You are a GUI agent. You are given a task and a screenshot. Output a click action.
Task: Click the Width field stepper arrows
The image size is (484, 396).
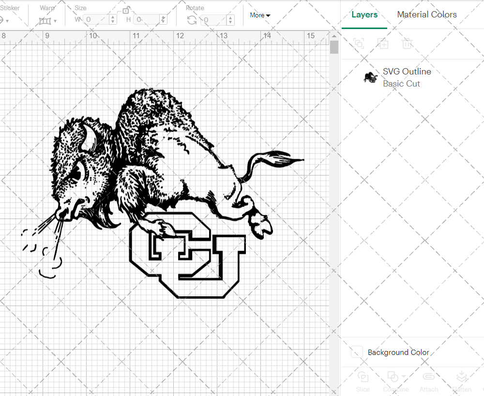click(x=113, y=20)
